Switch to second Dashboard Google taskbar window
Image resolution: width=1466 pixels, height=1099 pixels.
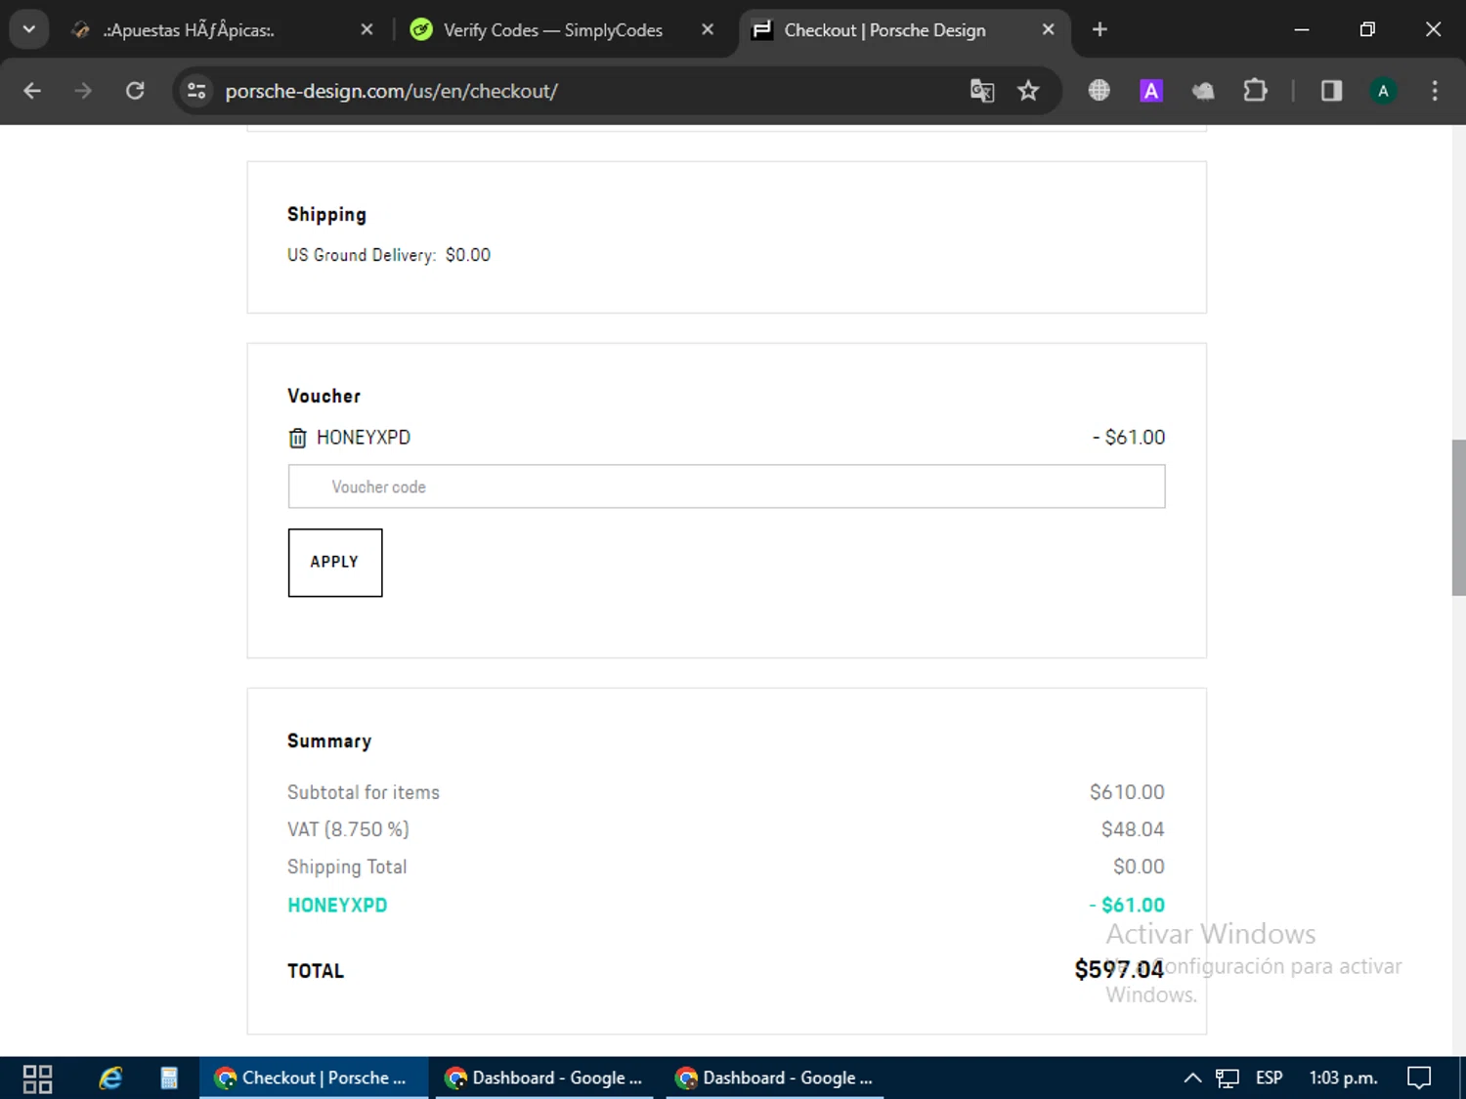(775, 1078)
